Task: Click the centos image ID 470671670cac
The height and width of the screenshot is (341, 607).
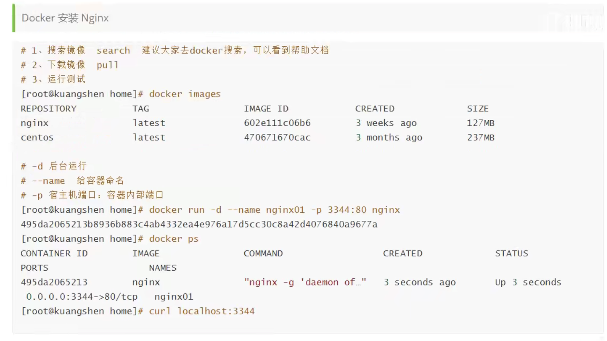Action: pos(277,138)
